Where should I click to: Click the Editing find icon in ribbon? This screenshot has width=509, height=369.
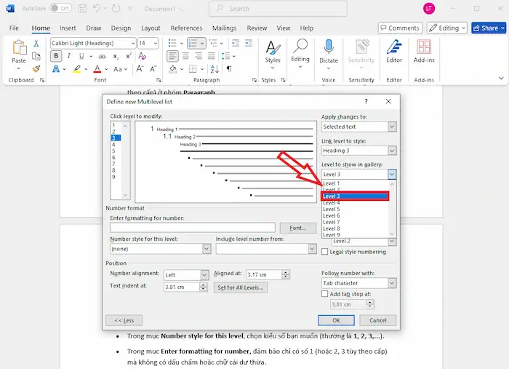pyautogui.click(x=300, y=49)
